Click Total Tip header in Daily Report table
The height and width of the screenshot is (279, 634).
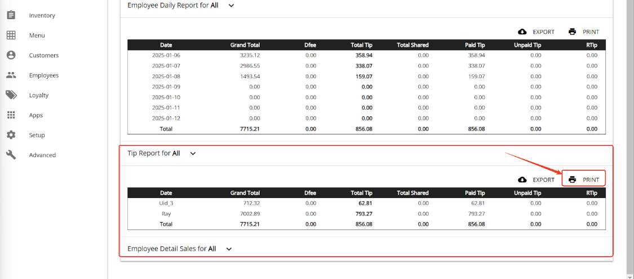click(x=361, y=45)
